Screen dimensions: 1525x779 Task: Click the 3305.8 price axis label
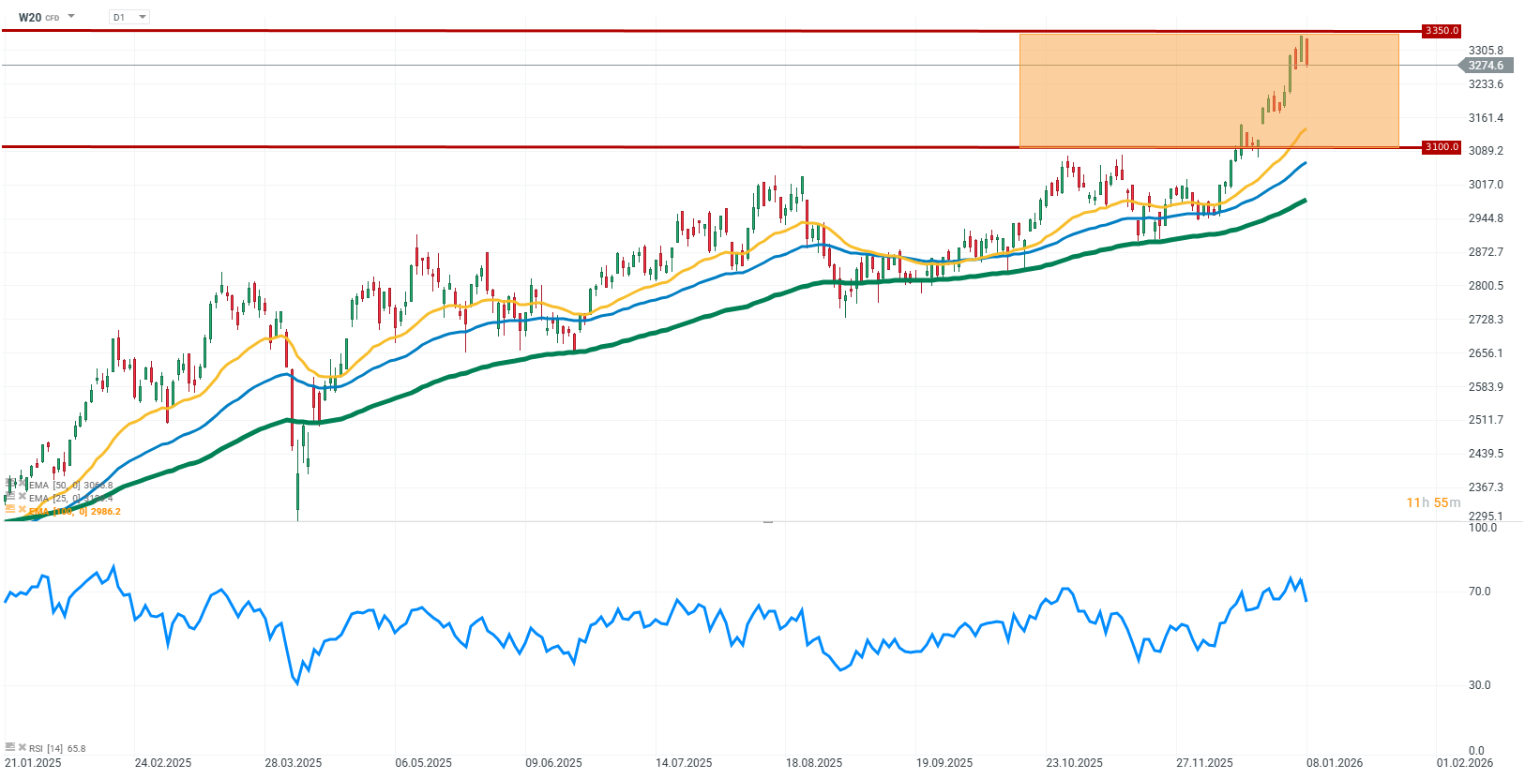1486,51
